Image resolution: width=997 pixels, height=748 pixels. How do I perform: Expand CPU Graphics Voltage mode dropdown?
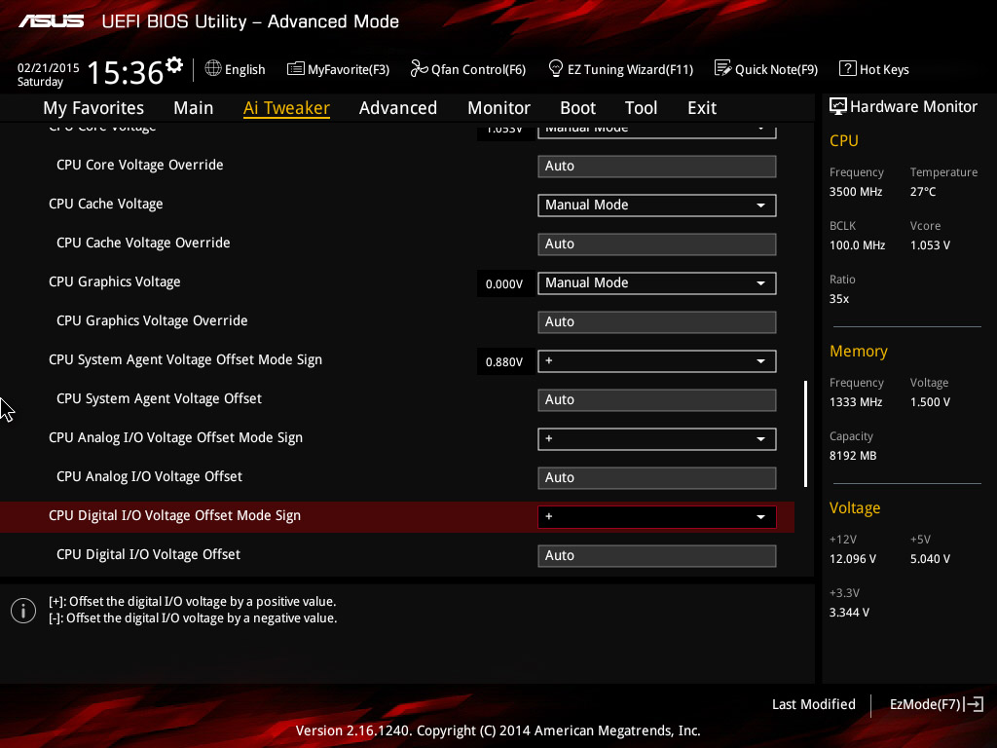click(657, 283)
